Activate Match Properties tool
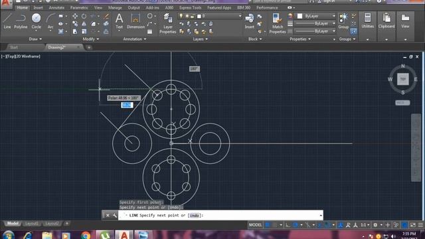 278,23
